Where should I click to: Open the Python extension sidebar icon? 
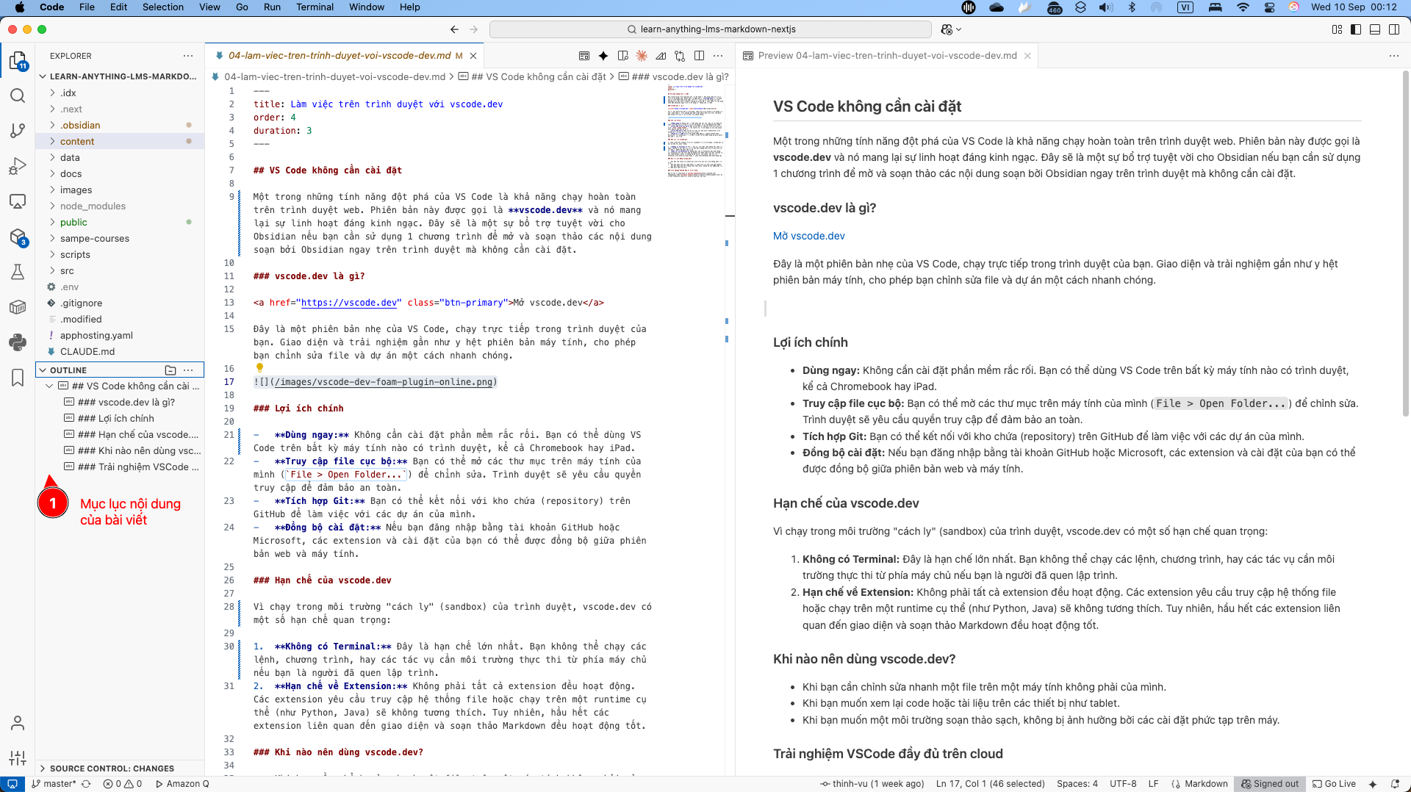18,342
